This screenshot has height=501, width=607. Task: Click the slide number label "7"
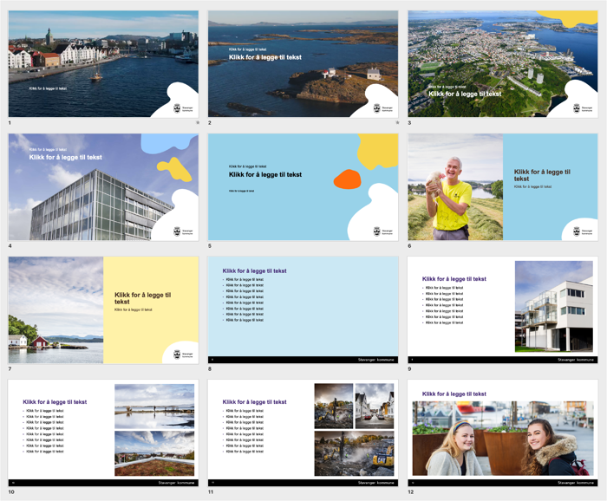[10, 368]
